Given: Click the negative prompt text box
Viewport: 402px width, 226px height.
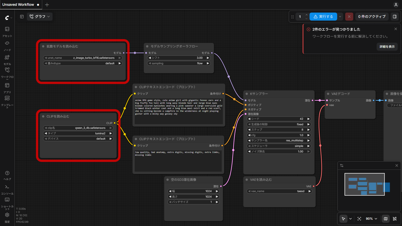Looking at the screenshot, I should pyautogui.click(x=178, y=161).
